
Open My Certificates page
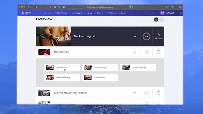pos(61,13)
